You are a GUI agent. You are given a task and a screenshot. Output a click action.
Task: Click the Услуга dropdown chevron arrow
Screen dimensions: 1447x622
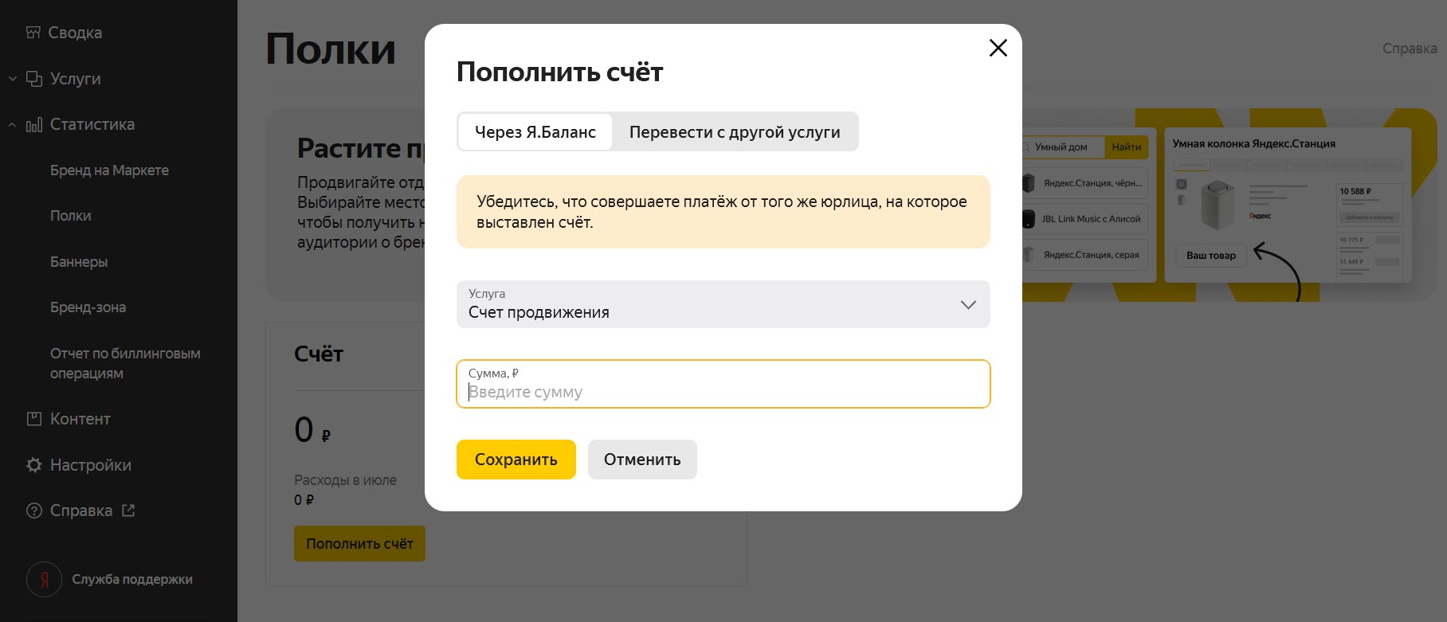coord(968,304)
